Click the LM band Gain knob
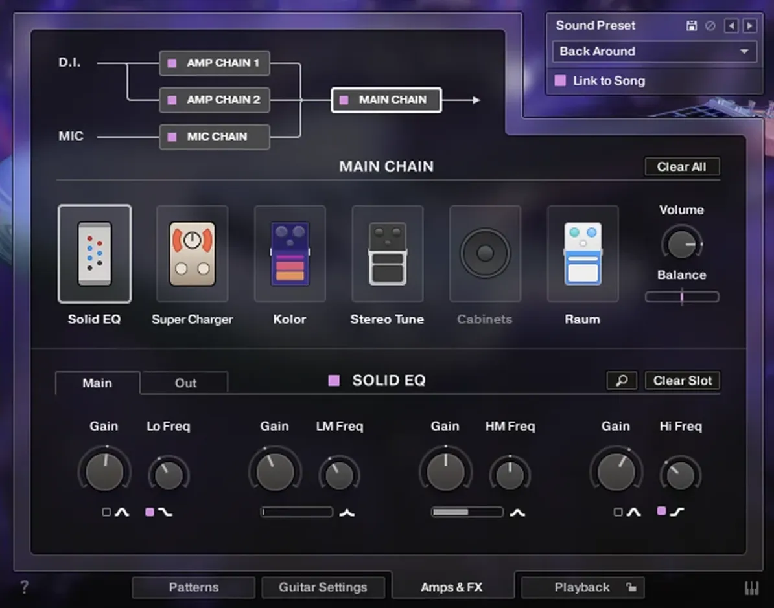This screenshot has width=774, height=608. pos(274,471)
